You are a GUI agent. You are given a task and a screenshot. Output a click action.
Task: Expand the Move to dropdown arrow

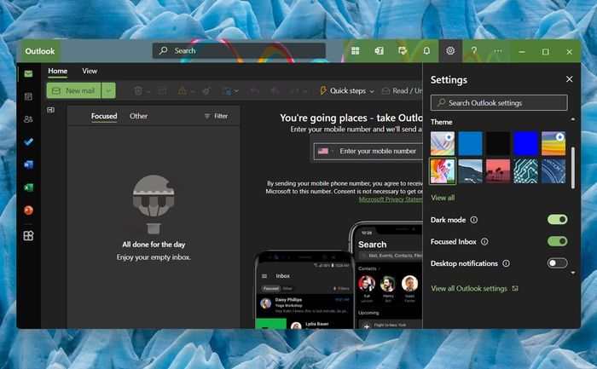[x=236, y=91]
